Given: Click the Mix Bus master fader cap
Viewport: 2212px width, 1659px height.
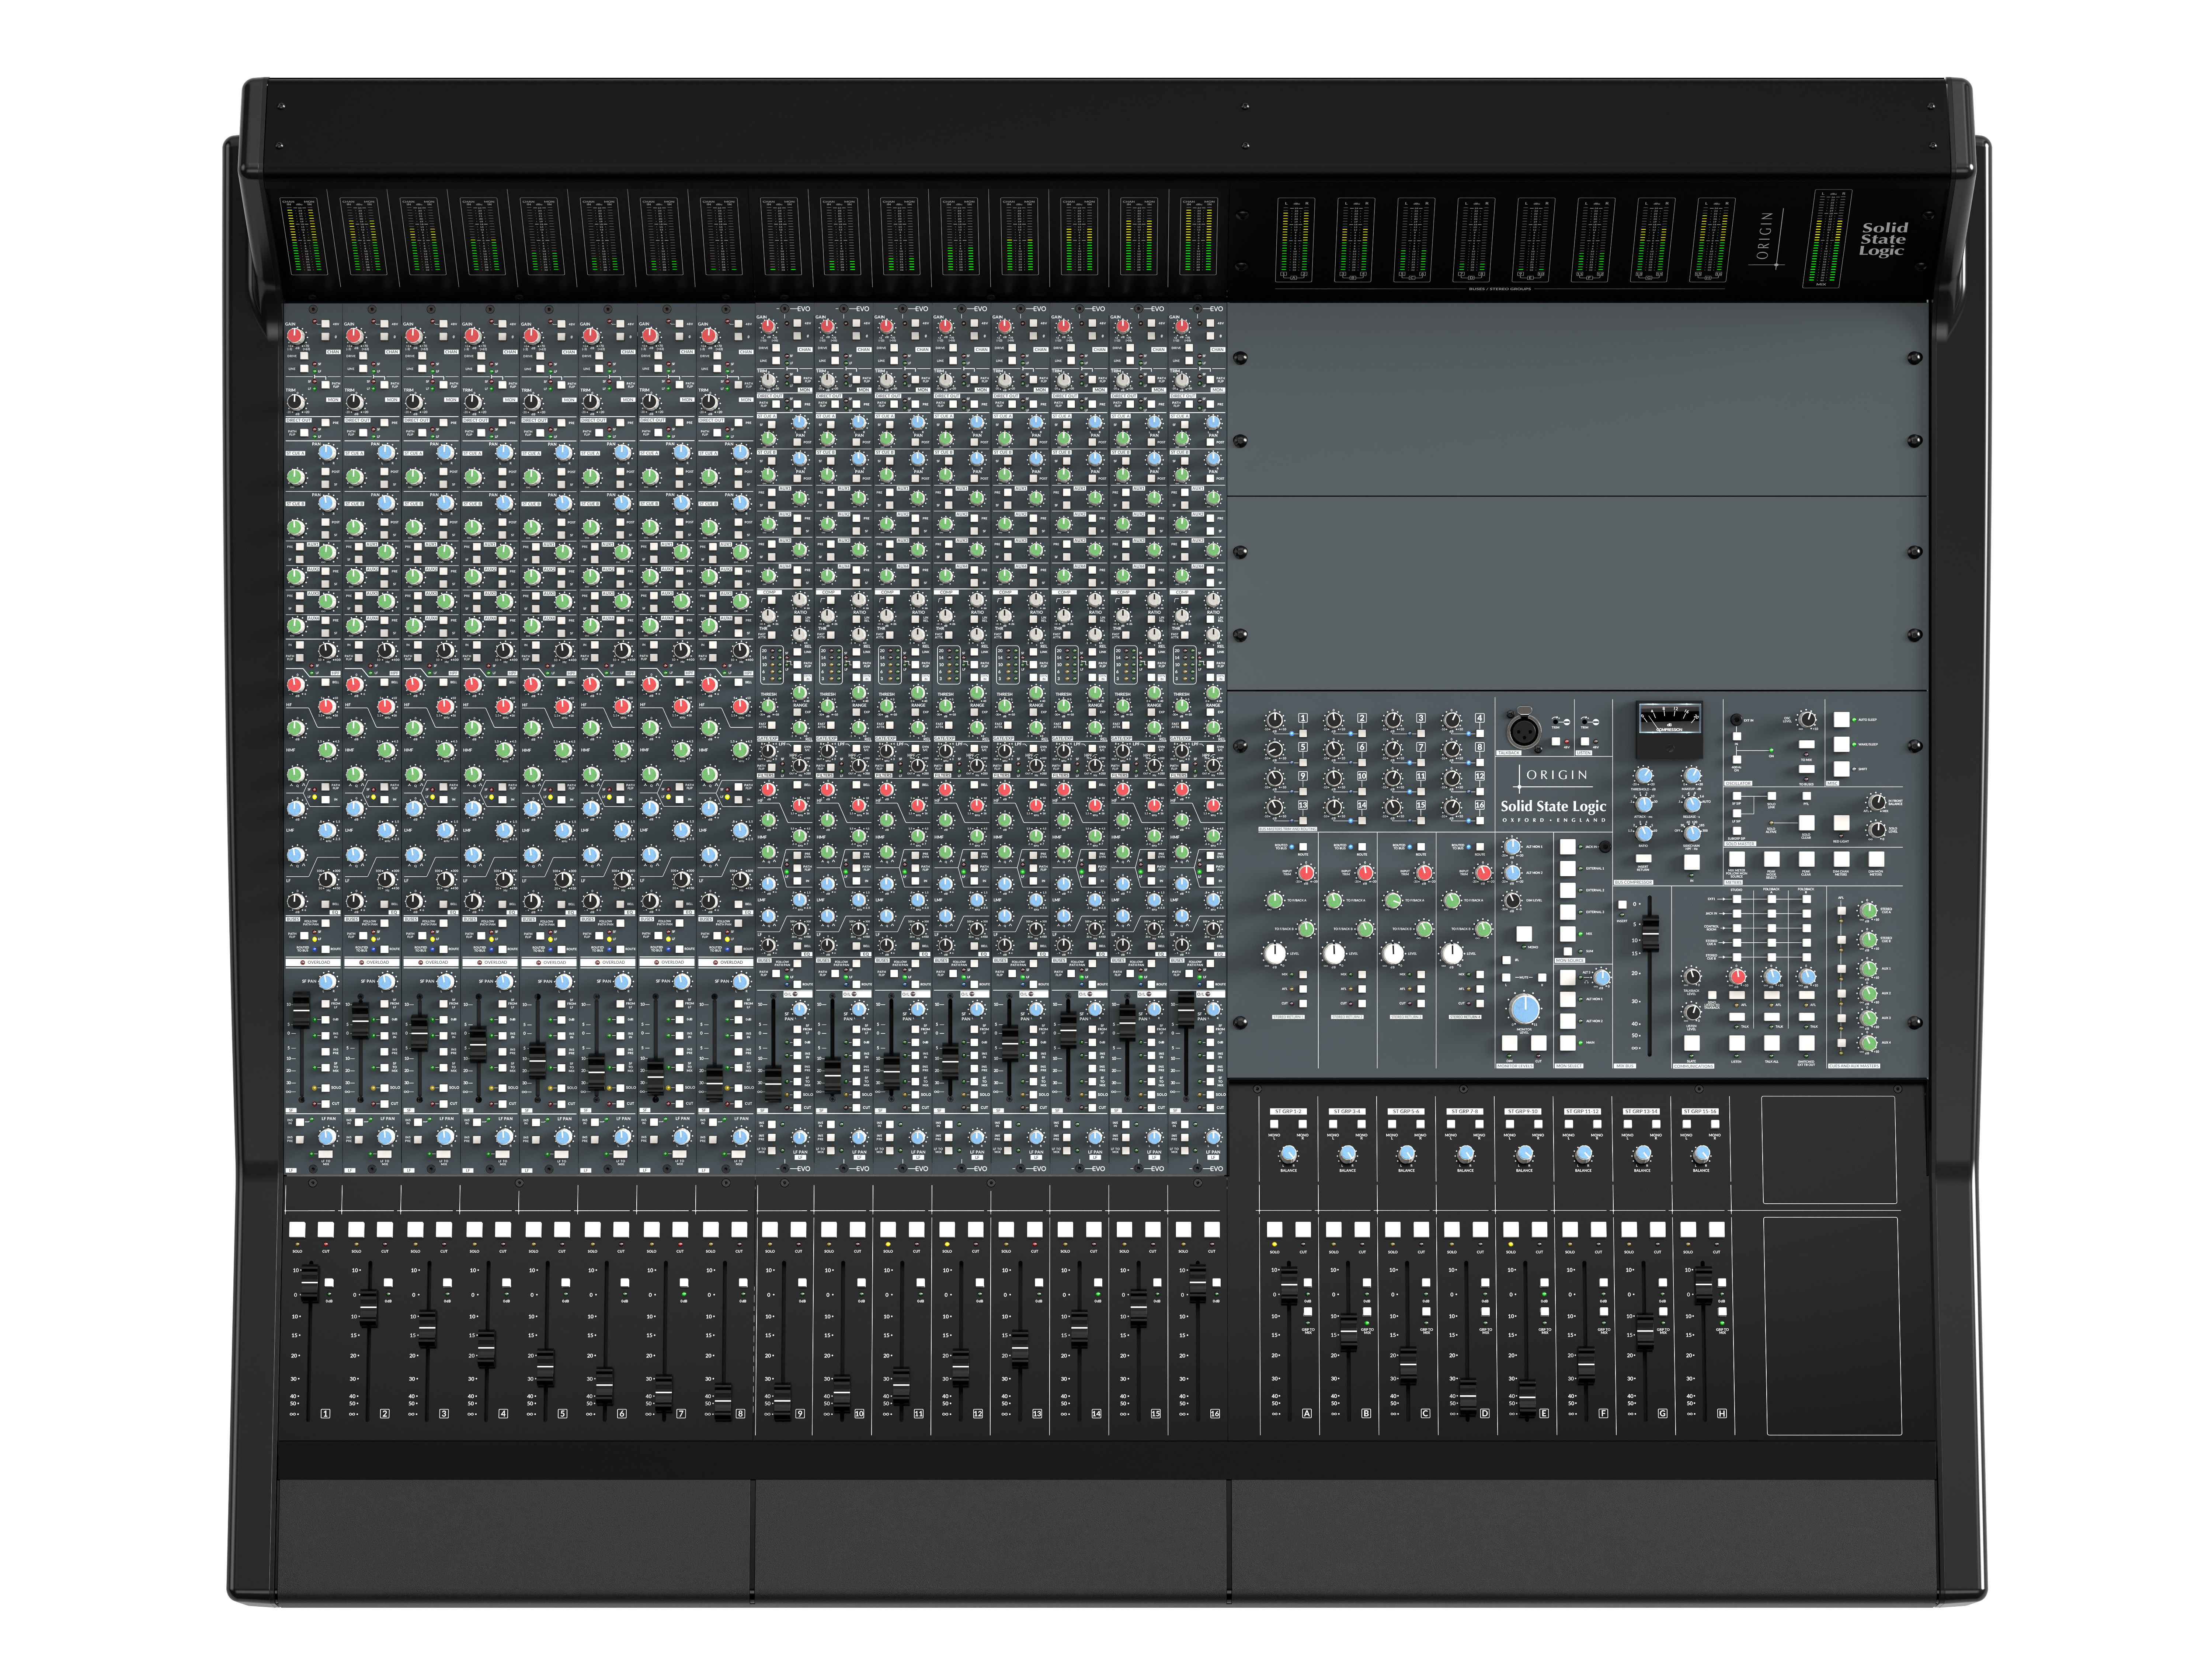Looking at the screenshot, I should 1650,934.
